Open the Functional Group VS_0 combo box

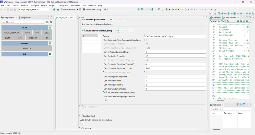(120, 9)
